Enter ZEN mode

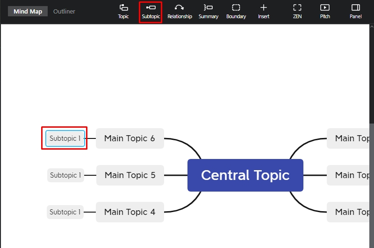click(297, 11)
